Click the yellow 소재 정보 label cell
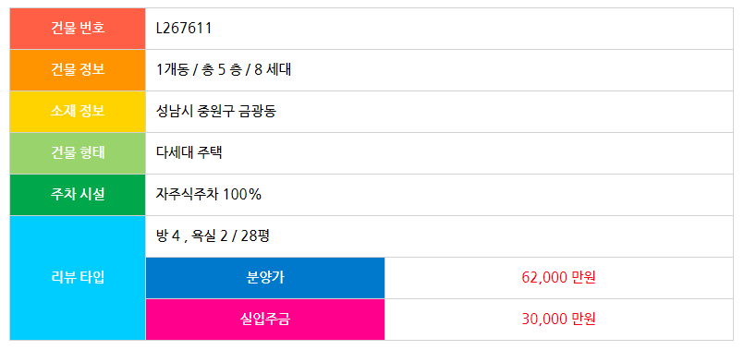This screenshot has height=350, width=744. tap(78, 112)
